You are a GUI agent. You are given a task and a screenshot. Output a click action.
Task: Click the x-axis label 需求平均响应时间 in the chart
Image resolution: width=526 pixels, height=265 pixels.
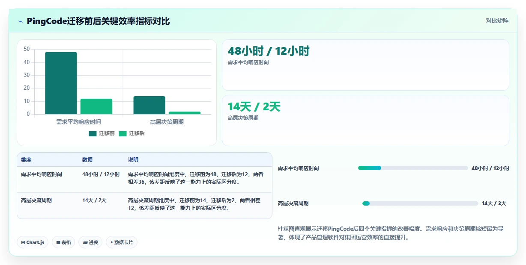point(78,122)
